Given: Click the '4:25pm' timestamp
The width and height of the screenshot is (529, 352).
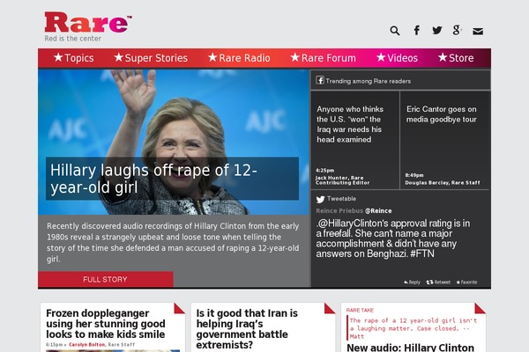Looking at the screenshot, I should 324,171.
